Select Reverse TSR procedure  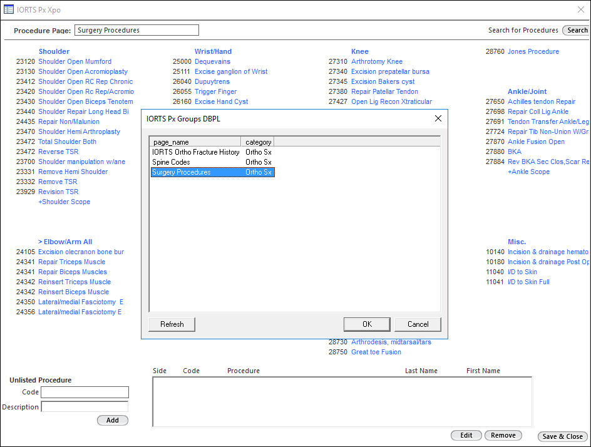58,152
